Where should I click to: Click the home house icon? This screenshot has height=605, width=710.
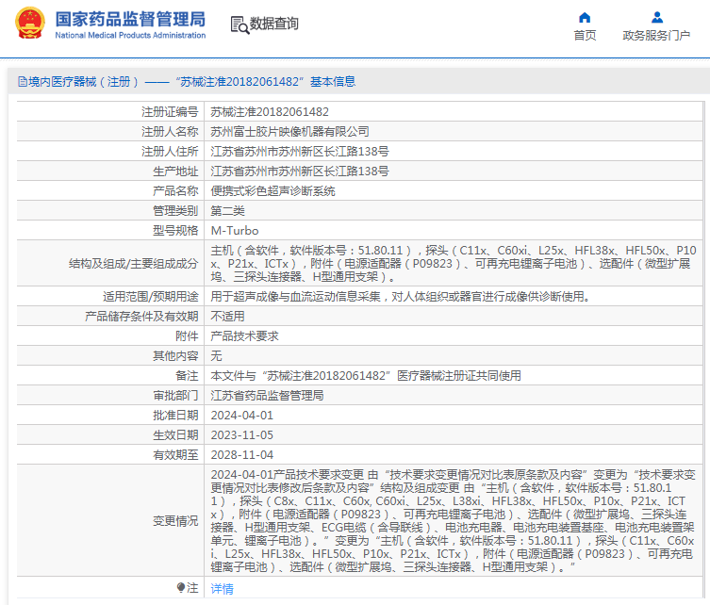point(585,17)
